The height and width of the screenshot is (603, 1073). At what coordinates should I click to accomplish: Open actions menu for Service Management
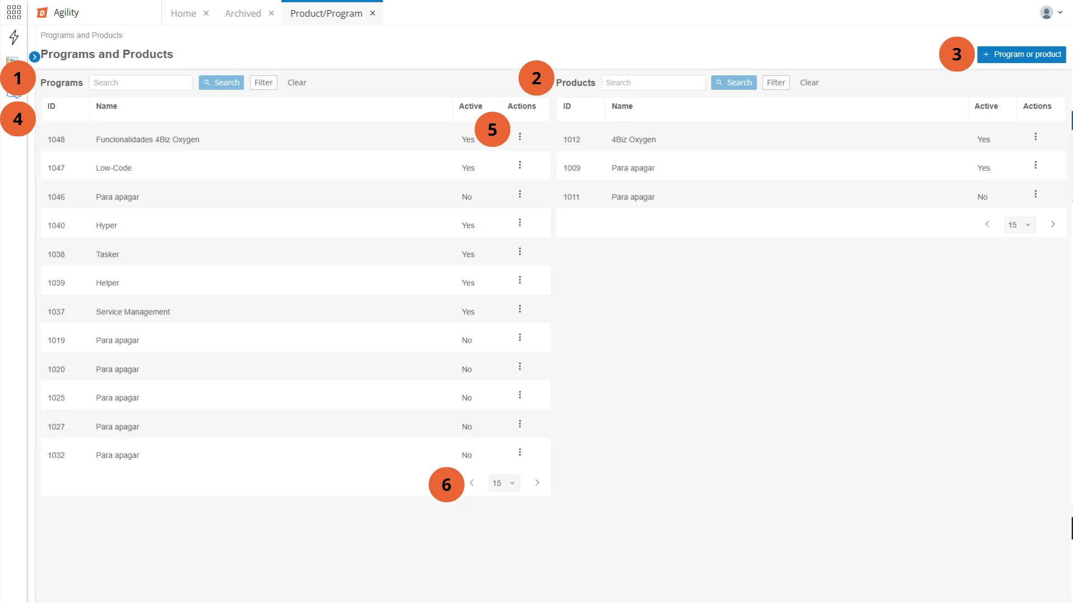[x=520, y=309]
